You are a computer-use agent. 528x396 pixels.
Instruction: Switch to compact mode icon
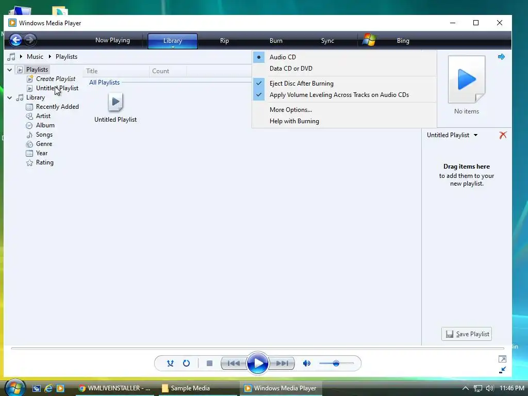click(x=502, y=370)
